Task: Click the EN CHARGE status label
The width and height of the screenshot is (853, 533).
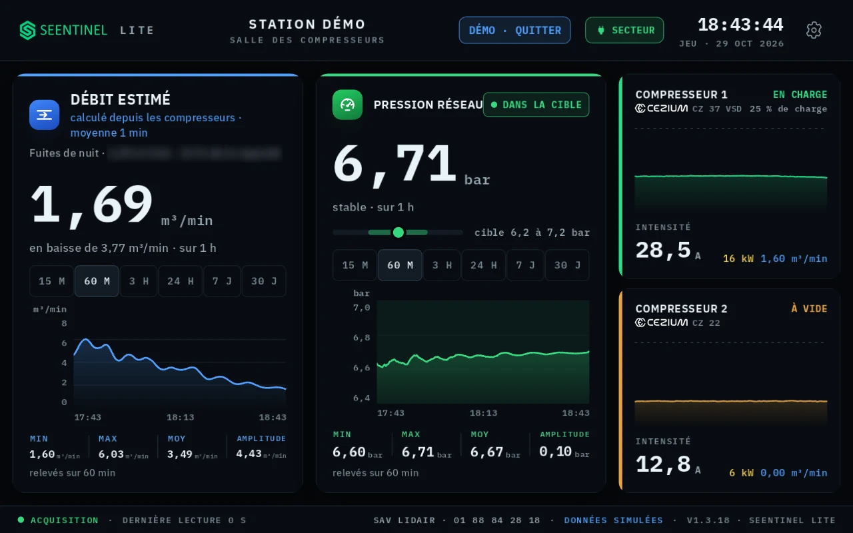Action: [x=800, y=95]
